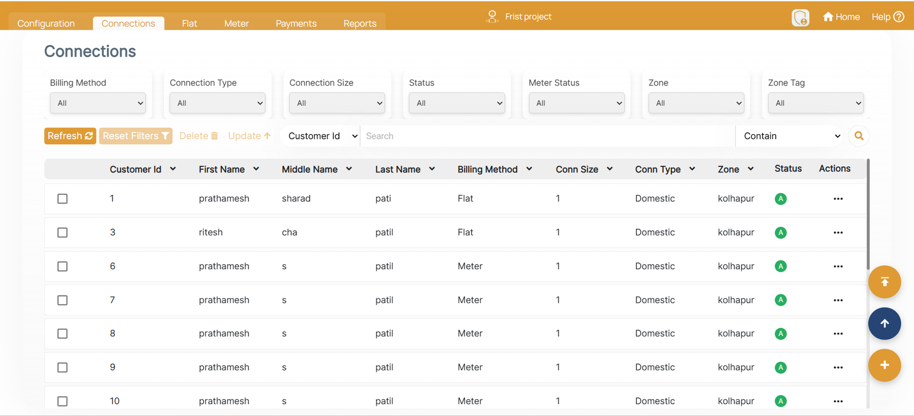Click the name 'ritesh' in the table
Image resolution: width=914 pixels, height=416 pixels.
pos(211,233)
